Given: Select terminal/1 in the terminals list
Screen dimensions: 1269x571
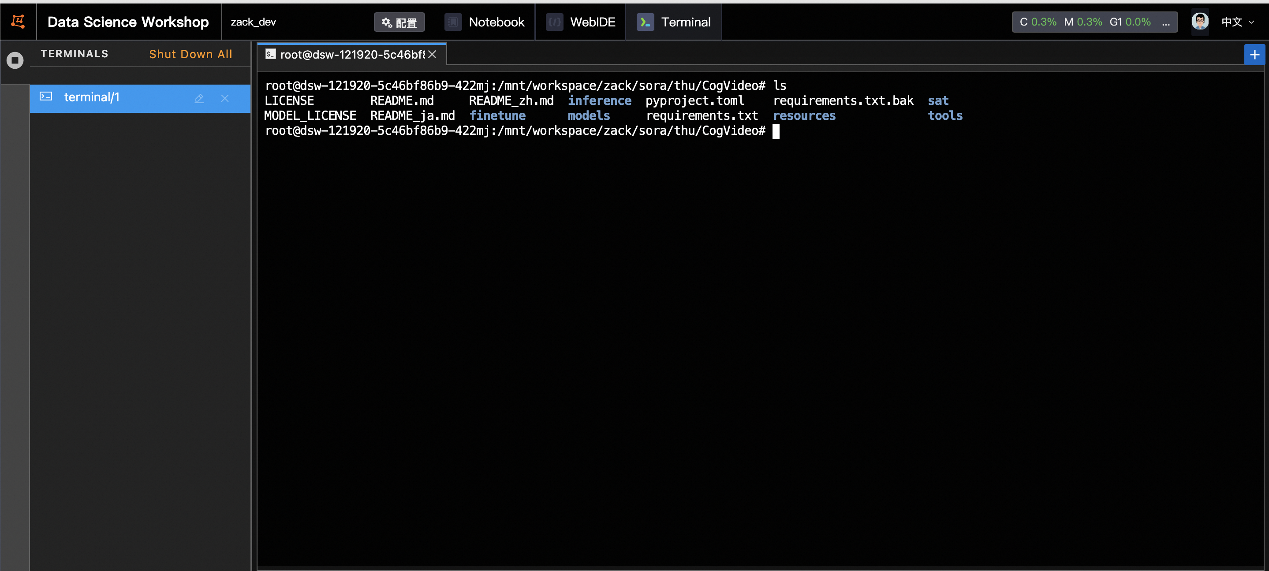Looking at the screenshot, I should pyautogui.click(x=92, y=97).
